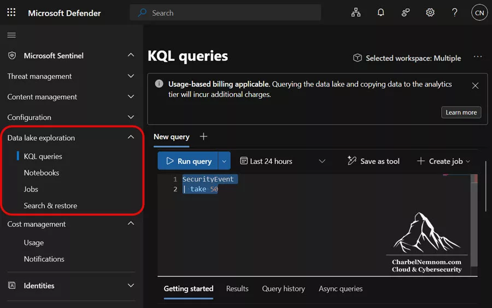Screen dimensions: 492x308
Task: Expand Identities section
Action: (131, 286)
